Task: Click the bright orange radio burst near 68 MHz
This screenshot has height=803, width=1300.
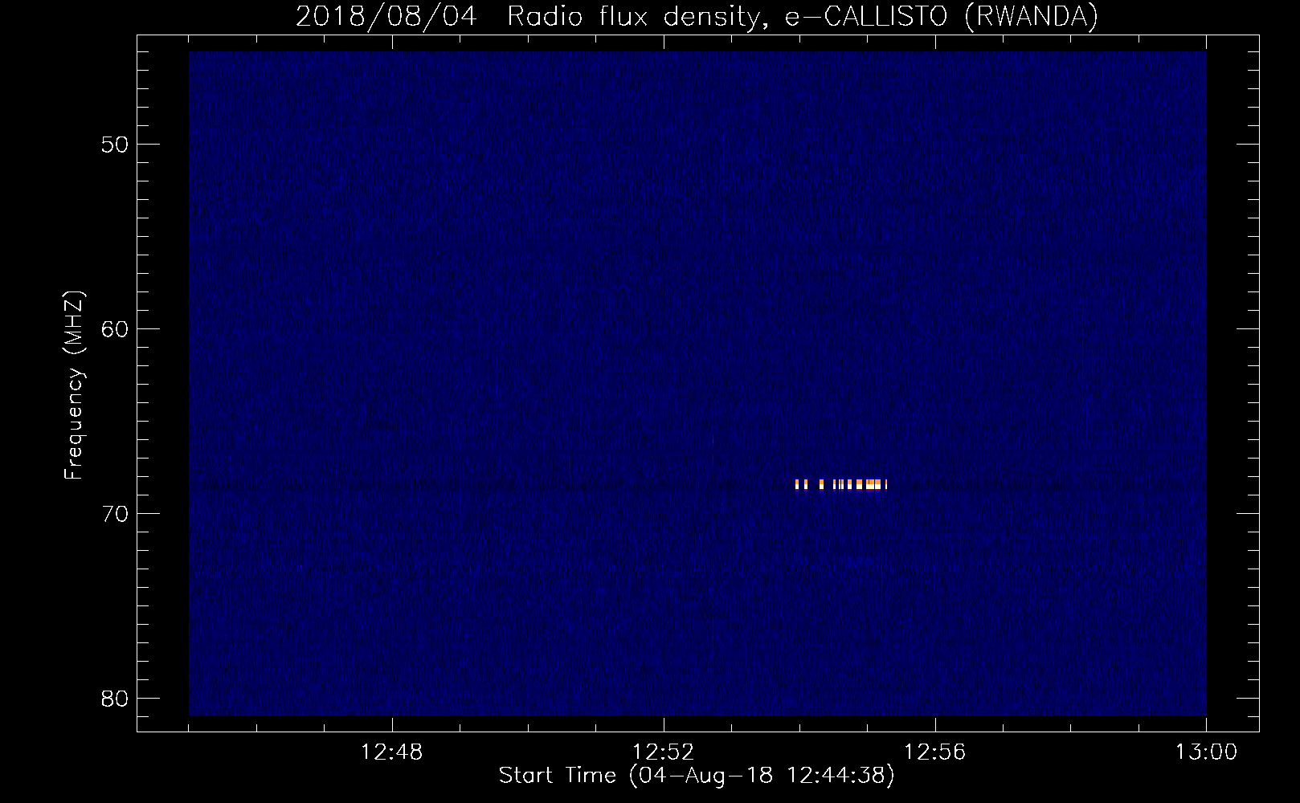Action: pos(841,484)
